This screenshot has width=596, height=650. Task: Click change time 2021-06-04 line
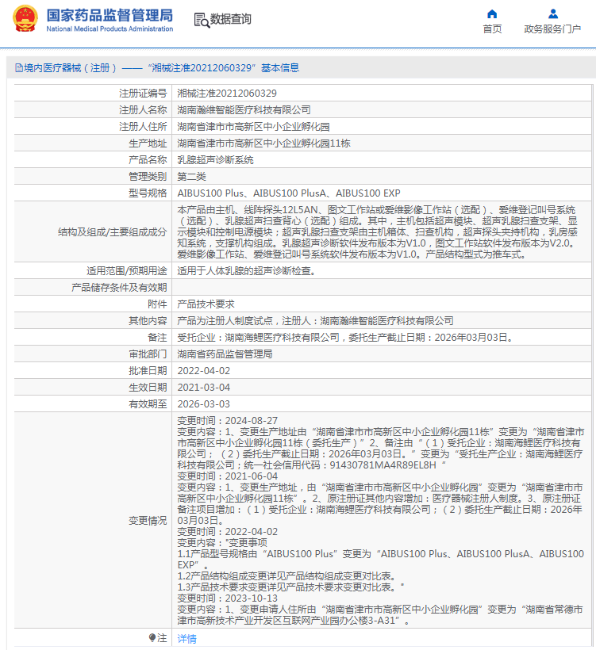tap(228, 476)
